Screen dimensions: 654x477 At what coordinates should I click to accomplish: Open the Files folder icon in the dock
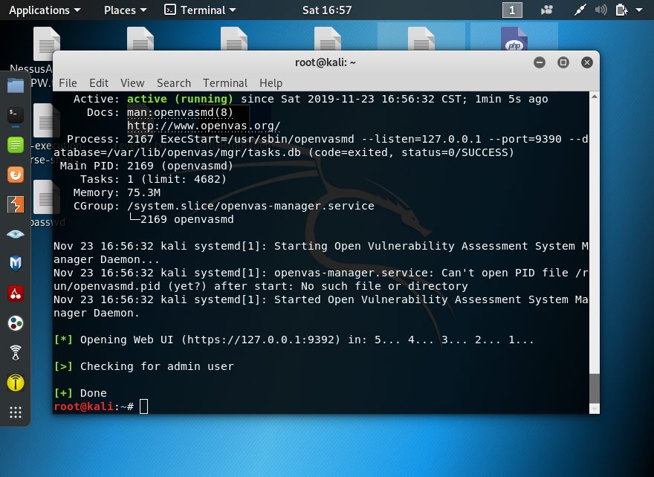16,85
